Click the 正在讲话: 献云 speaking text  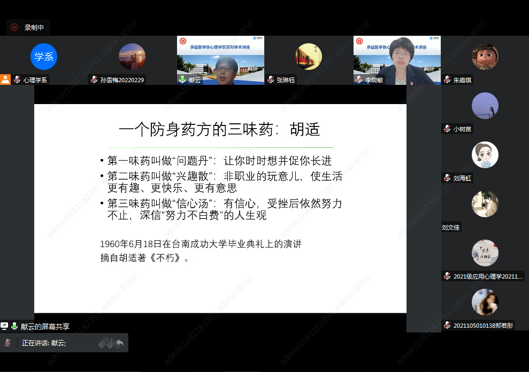coord(44,343)
